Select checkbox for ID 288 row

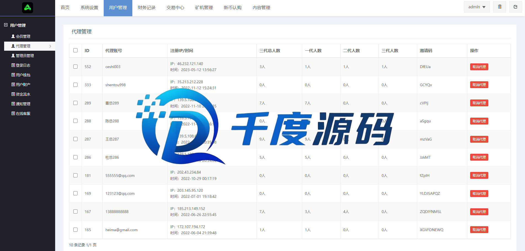(76, 121)
